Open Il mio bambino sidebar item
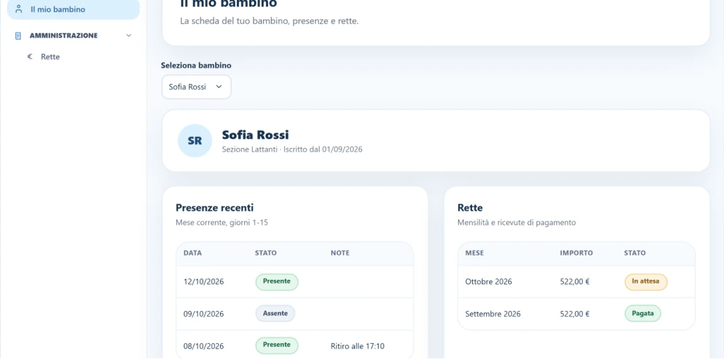 73,9
